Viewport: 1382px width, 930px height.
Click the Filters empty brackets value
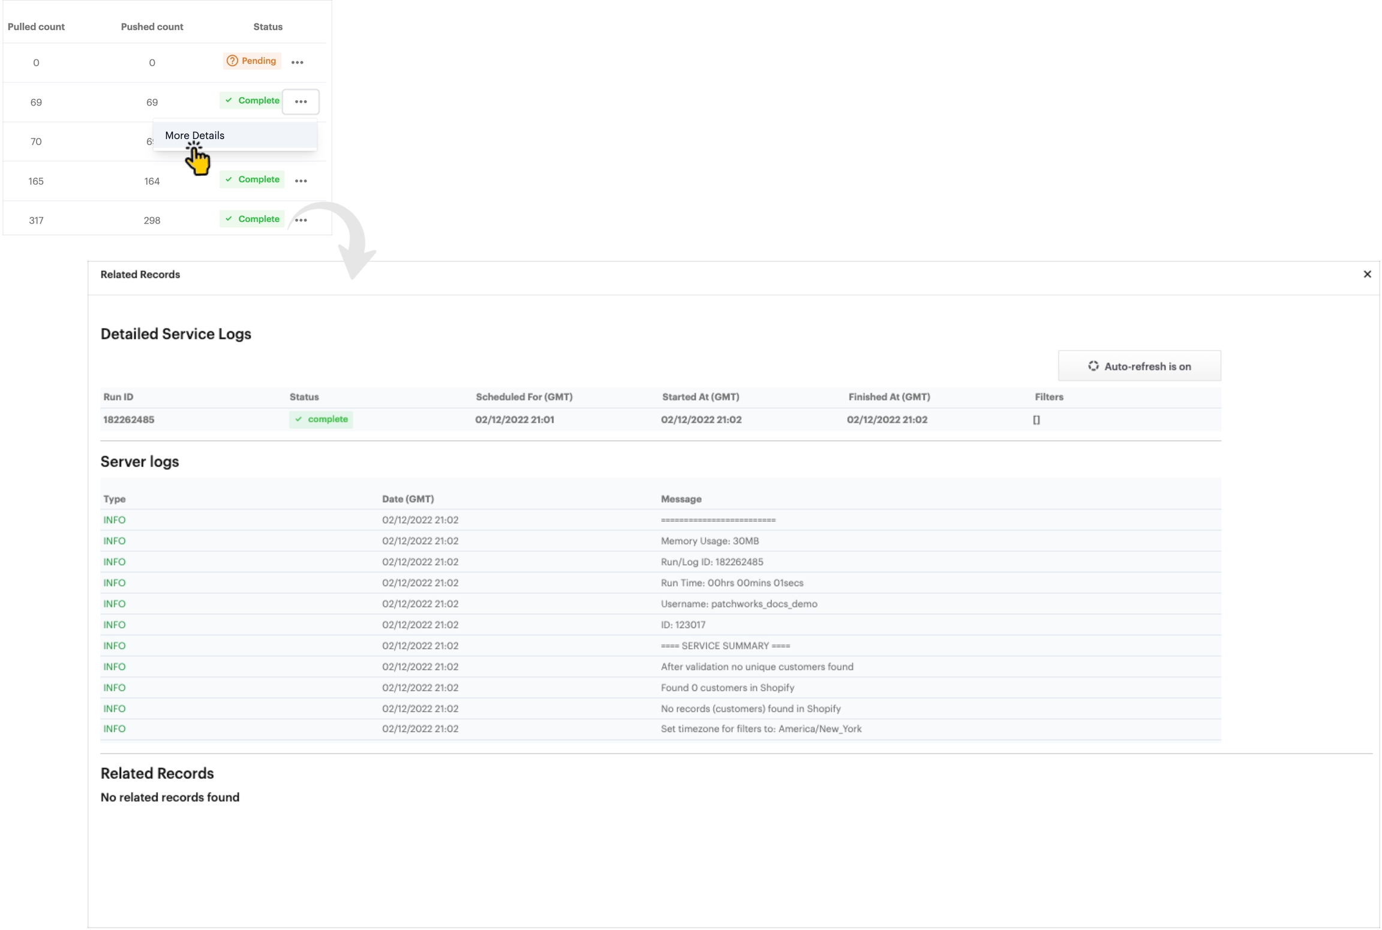tap(1036, 420)
